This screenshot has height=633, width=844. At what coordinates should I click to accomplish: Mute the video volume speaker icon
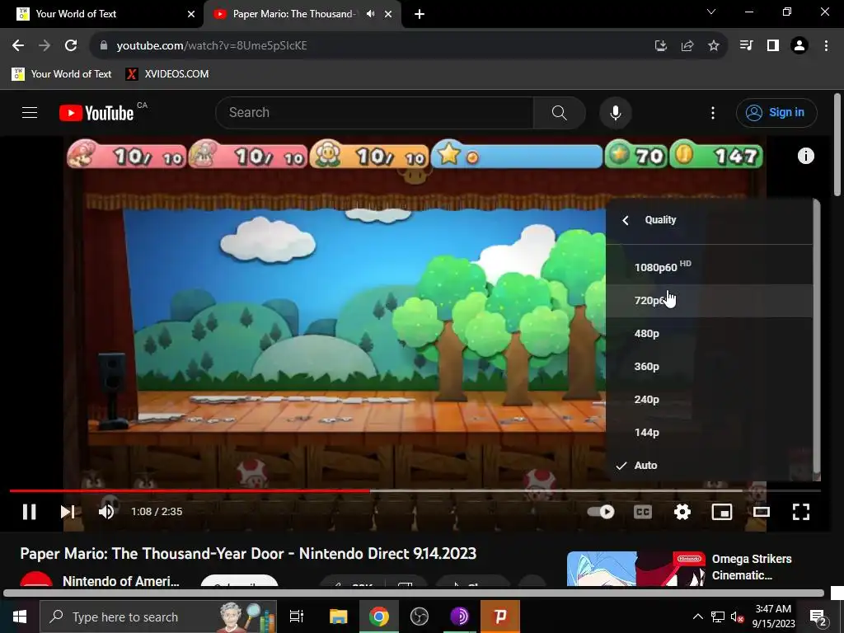pos(106,511)
